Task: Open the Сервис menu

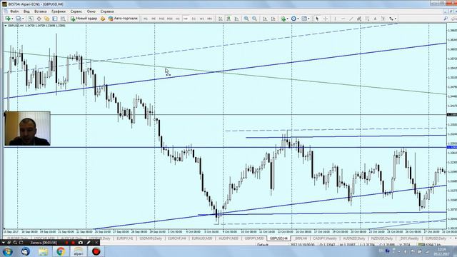Action: (76, 11)
